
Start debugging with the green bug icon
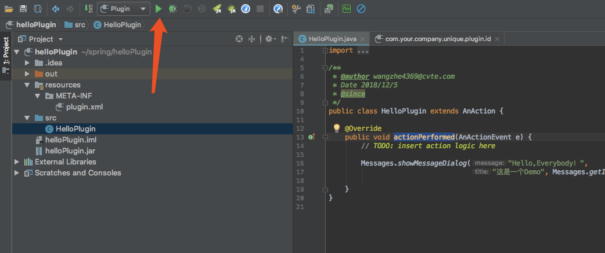173,9
